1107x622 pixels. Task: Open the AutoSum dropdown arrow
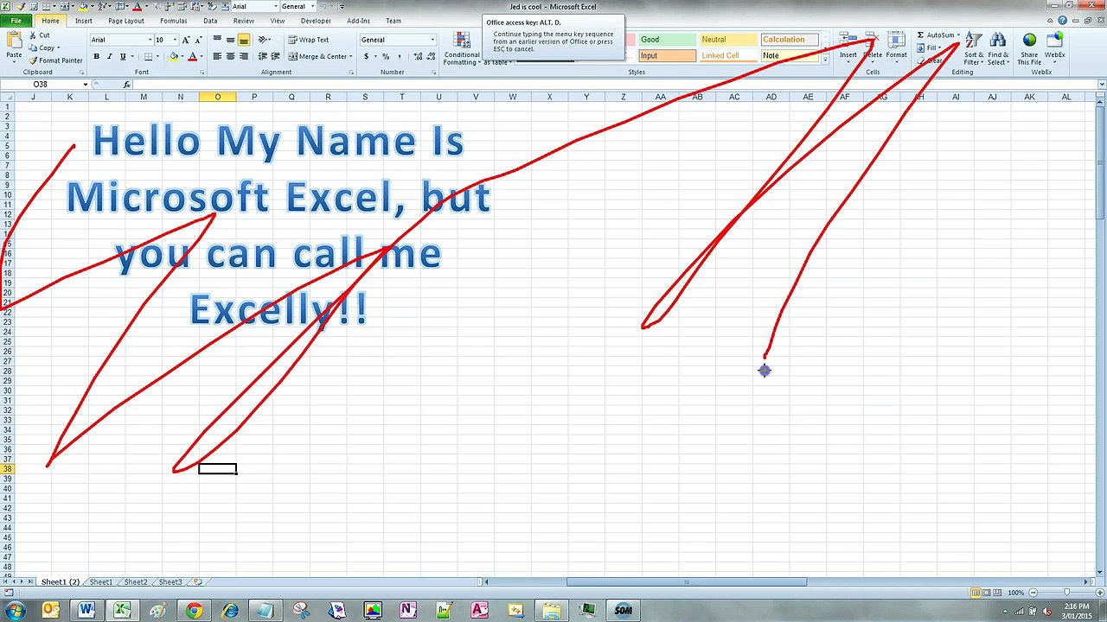(x=958, y=35)
